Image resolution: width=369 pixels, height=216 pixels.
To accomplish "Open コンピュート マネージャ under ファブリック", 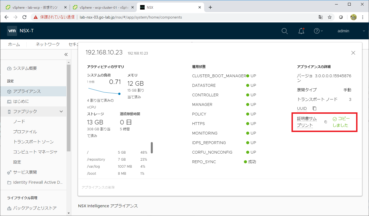I will [x=35, y=152].
